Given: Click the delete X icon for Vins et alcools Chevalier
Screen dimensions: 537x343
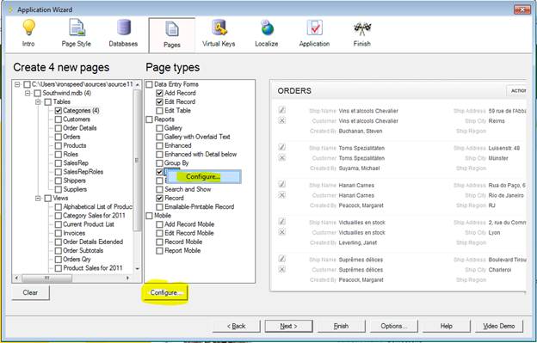Looking at the screenshot, I should pyautogui.click(x=282, y=120).
